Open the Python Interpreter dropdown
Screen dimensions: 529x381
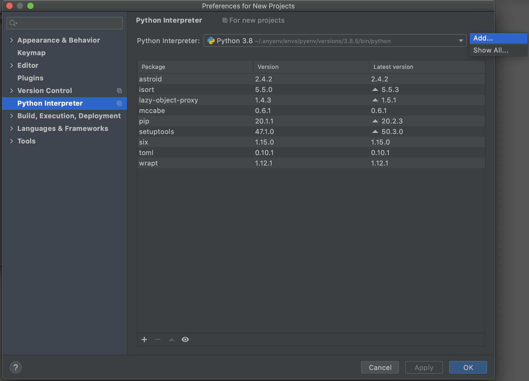(461, 41)
